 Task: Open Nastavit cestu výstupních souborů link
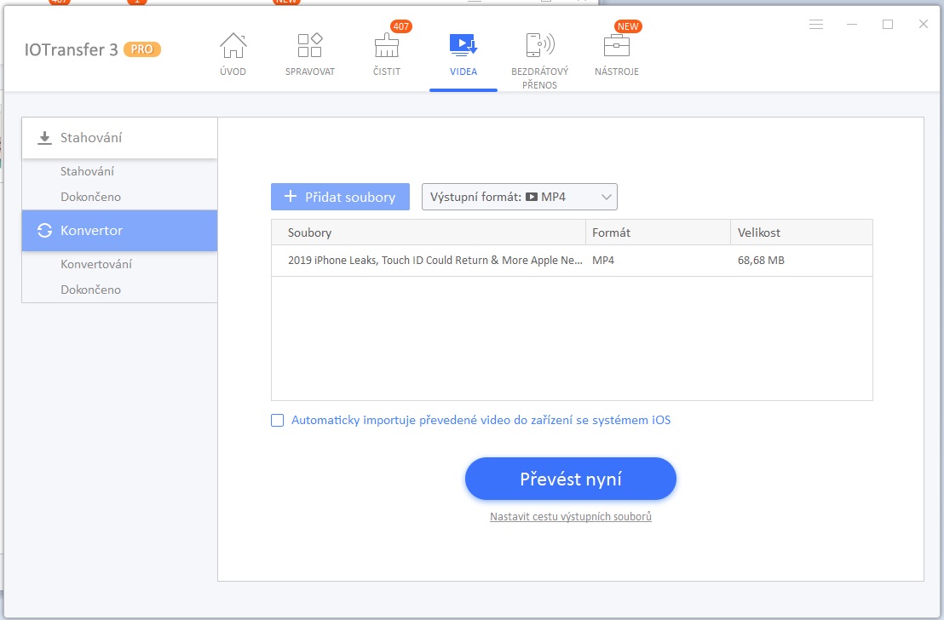point(570,516)
